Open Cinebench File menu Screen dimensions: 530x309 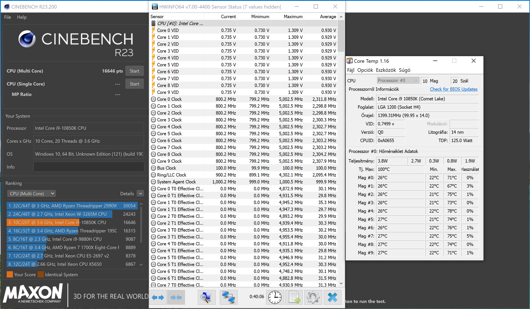tap(8, 17)
